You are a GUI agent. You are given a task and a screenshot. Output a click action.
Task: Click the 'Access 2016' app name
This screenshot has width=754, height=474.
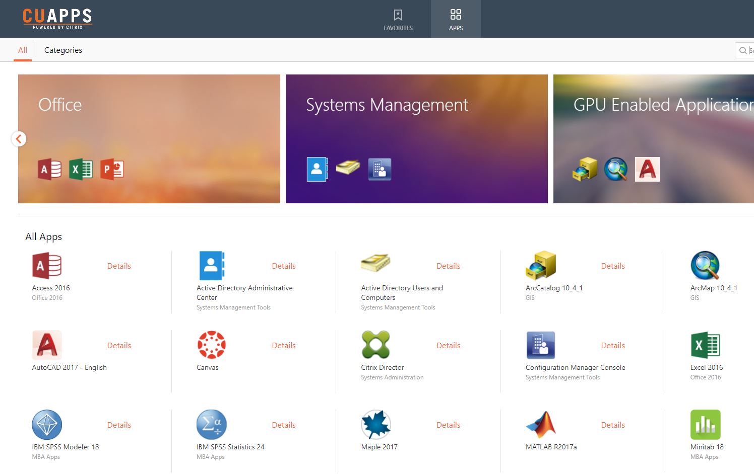pos(51,288)
